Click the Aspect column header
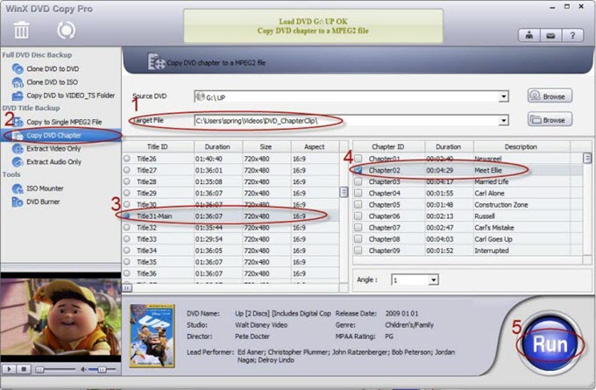The width and height of the screenshot is (596, 390). pyautogui.click(x=315, y=146)
